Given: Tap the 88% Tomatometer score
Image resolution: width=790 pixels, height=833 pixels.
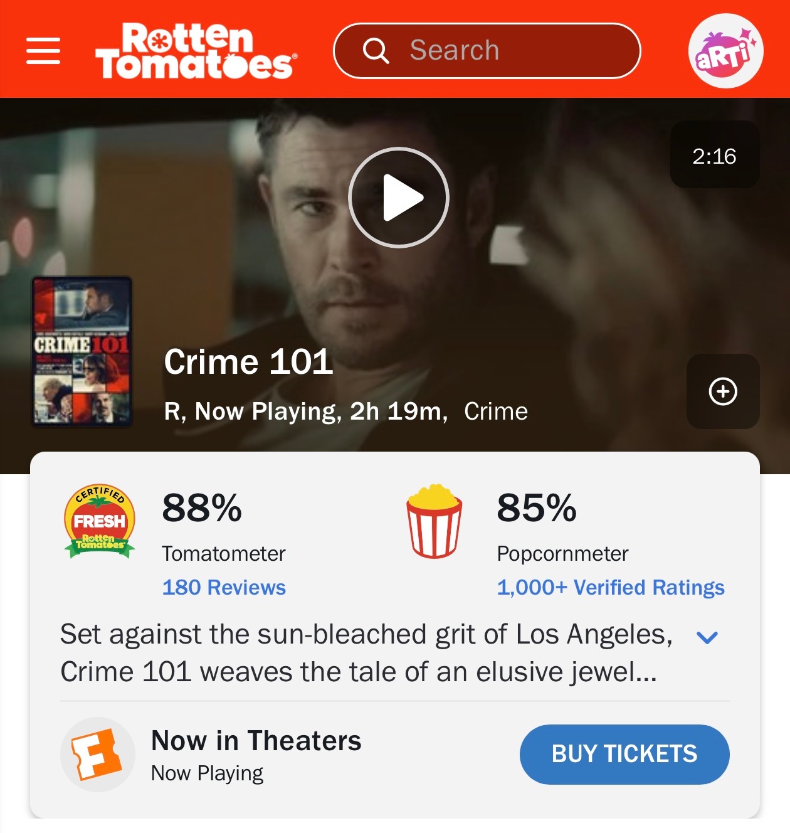Looking at the screenshot, I should tap(202, 507).
